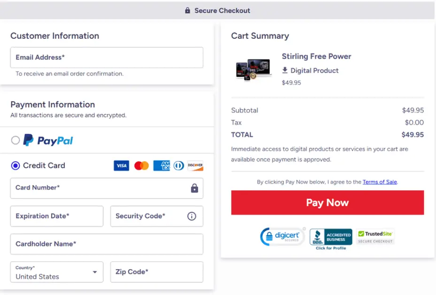Viewport: 436px width, 295px height.
Task: Focus the Email Address field
Action: pyautogui.click(x=107, y=58)
